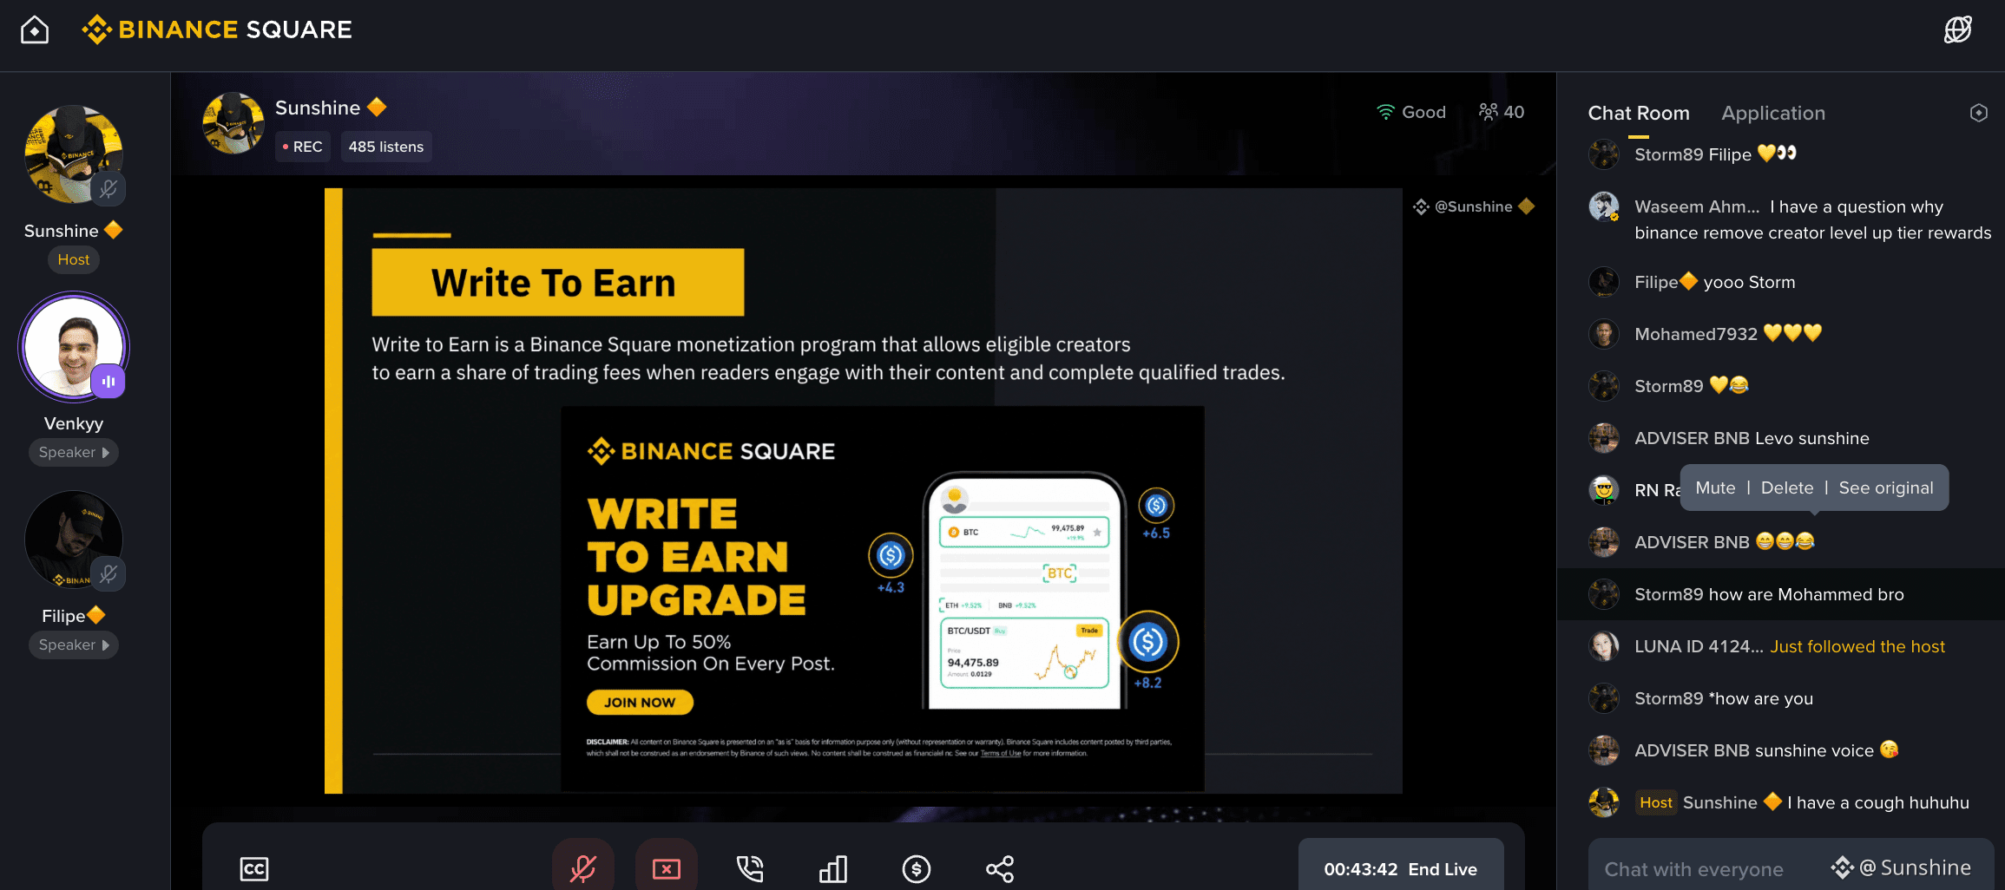Click Filipe's muted microphone badge

[x=108, y=573]
